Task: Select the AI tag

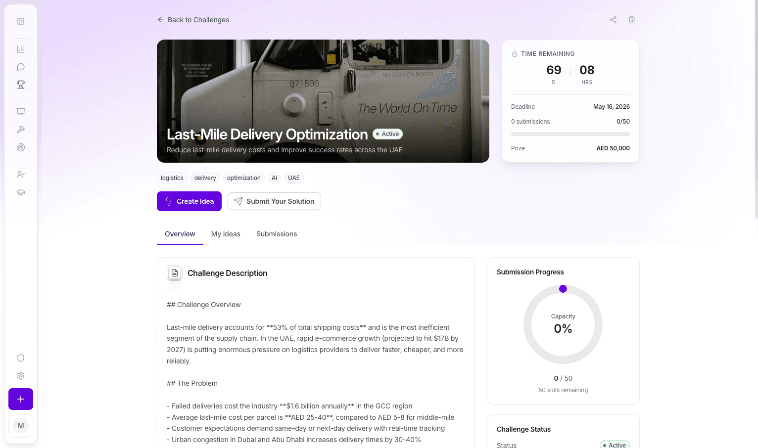Action: (x=275, y=178)
